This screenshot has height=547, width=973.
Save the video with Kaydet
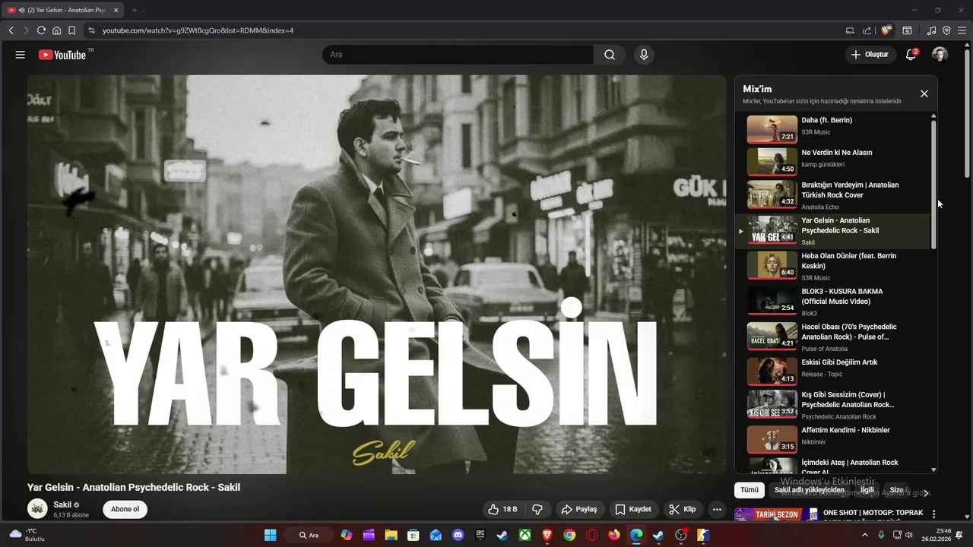pos(633,509)
